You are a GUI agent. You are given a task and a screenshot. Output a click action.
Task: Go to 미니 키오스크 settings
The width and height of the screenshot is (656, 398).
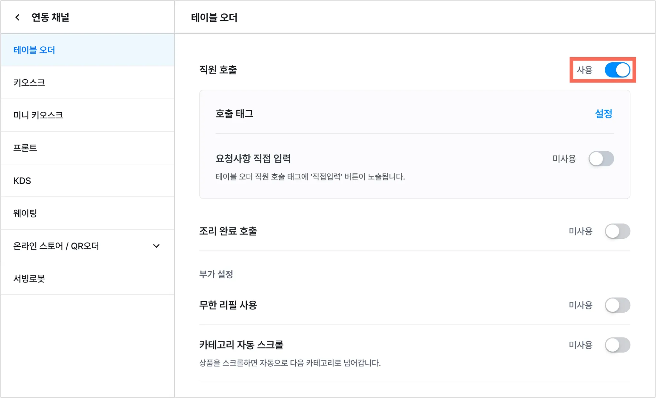38,115
